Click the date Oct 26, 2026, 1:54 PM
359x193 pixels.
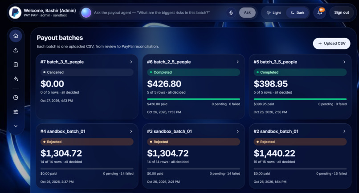coord(270,182)
